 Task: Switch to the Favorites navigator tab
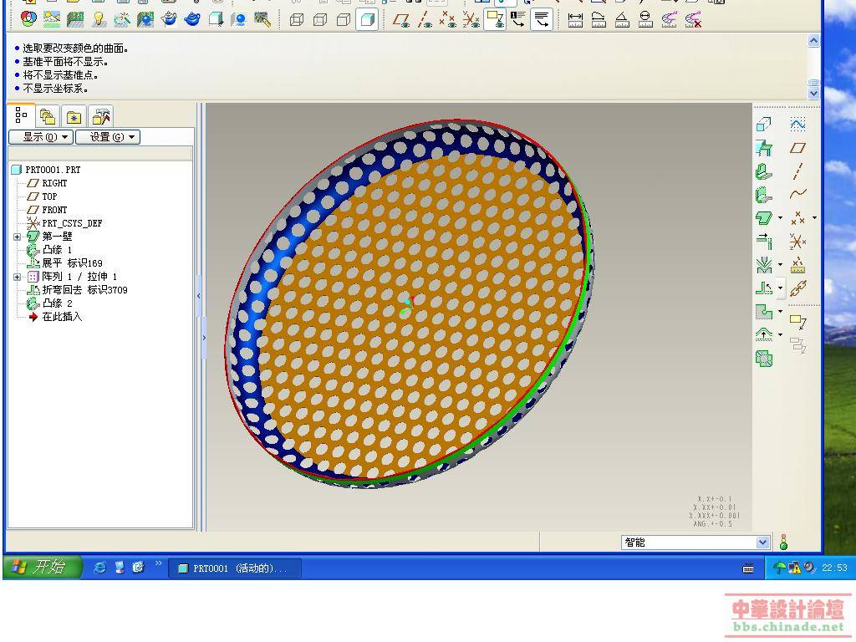pos(74,117)
